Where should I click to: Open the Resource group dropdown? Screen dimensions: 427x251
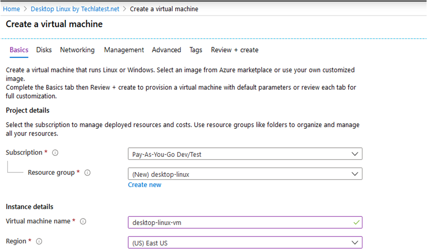245,174
